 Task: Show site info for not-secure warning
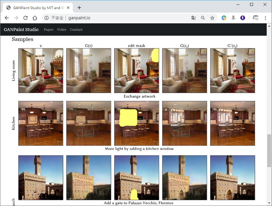54,18
